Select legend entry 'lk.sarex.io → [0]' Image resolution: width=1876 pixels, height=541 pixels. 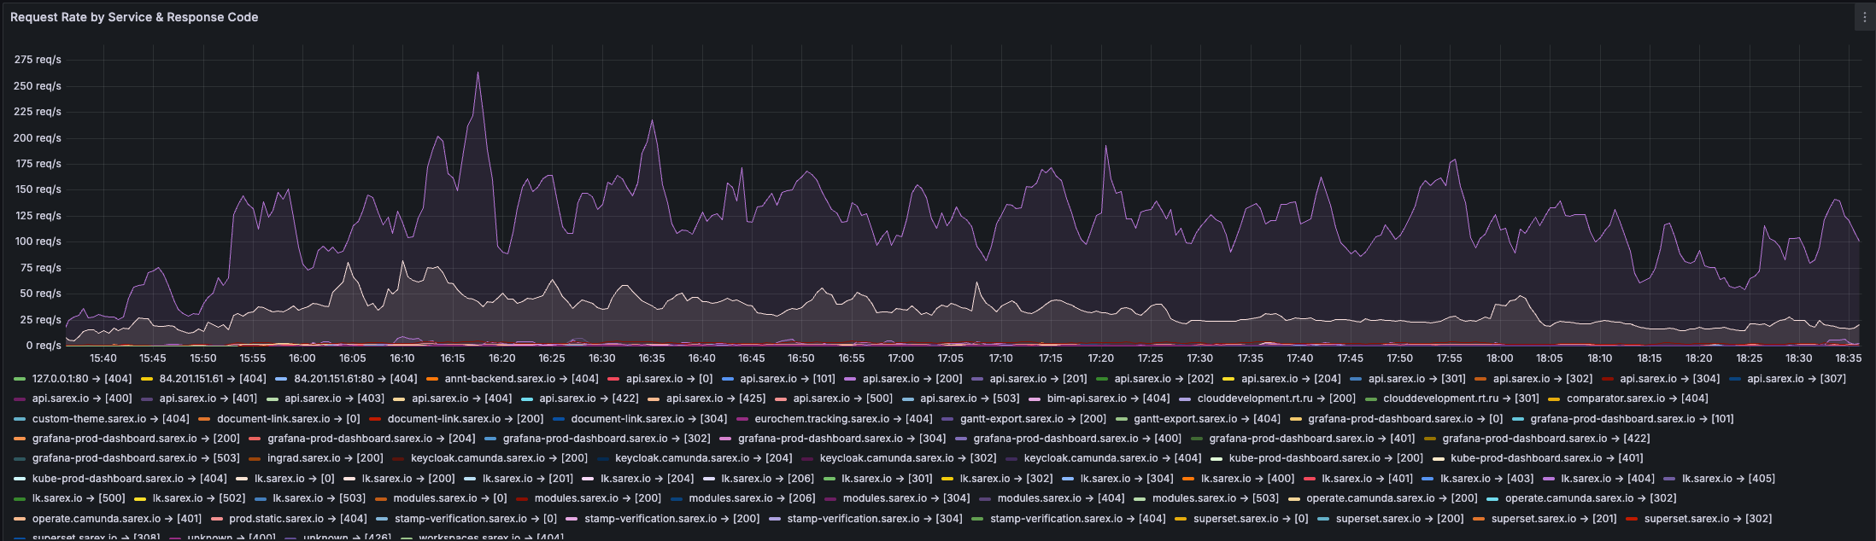point(295,479)
